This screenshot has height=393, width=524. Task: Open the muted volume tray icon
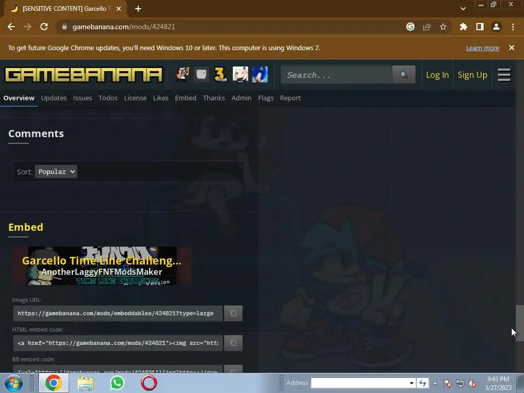(472, 383)
